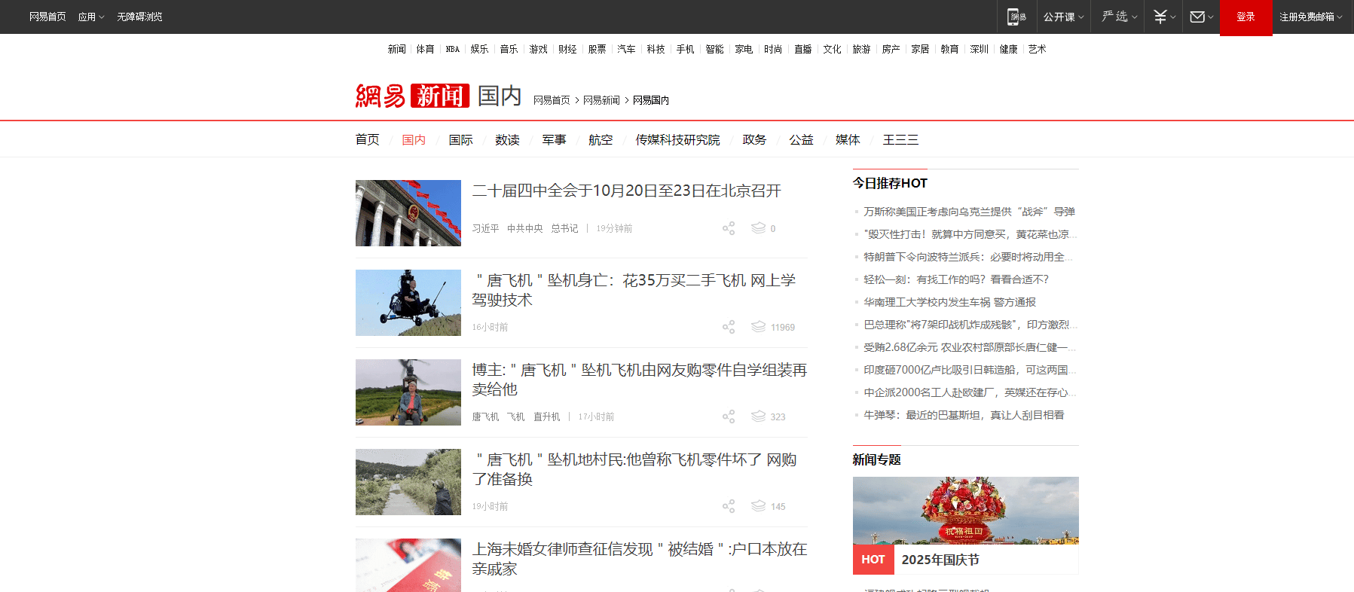
Task: Share the 花35万买二手飞机 article
Action: click(729, 327)
